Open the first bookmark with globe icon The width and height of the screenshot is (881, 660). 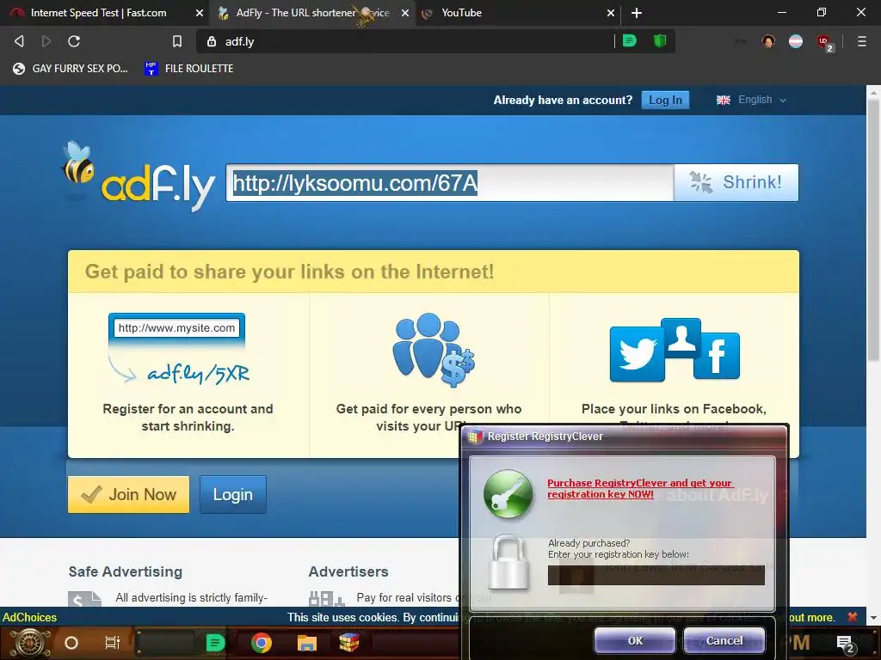(71, 69)
